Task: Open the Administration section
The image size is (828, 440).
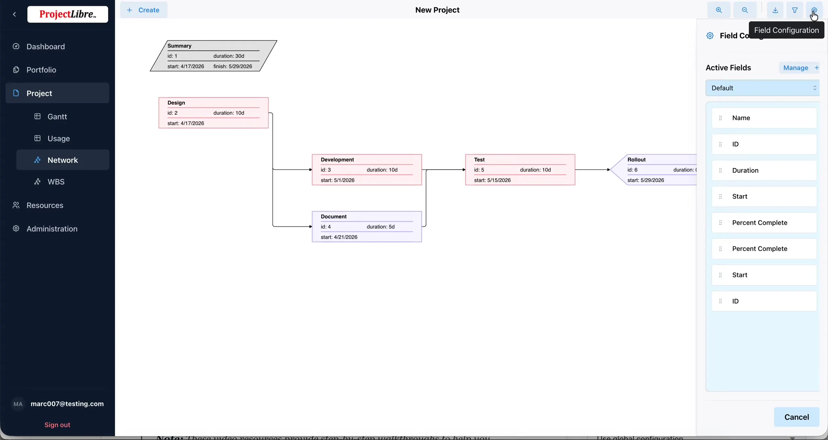Action: (x=58, y=229)
